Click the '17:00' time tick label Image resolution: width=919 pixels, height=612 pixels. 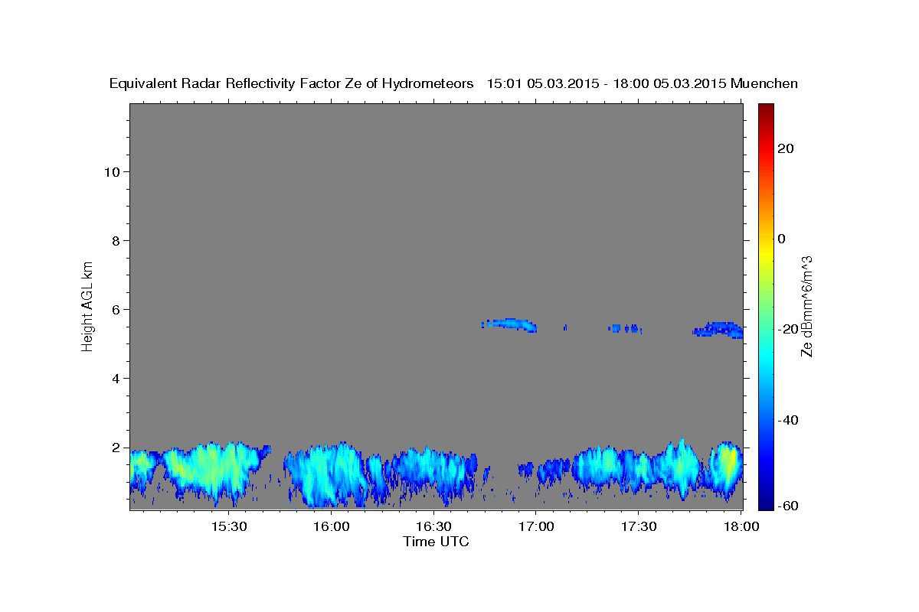click(537, 527)
